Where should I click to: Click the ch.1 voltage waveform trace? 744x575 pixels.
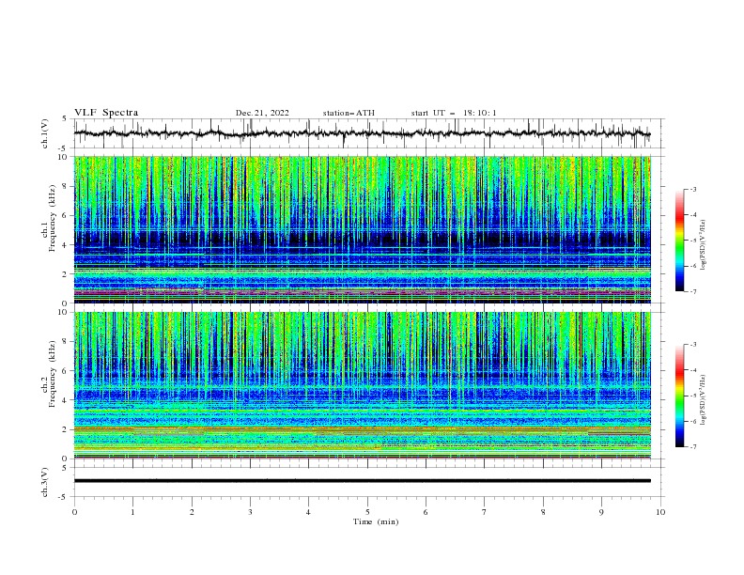(362, 133)
